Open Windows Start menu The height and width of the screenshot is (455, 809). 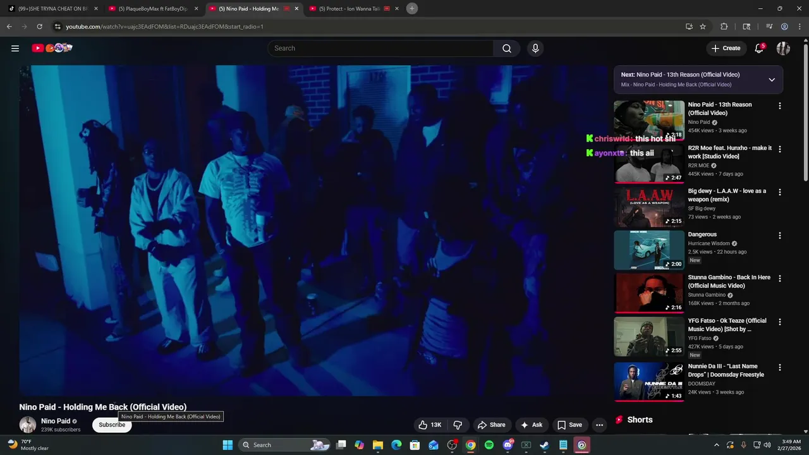(x=228, y=445)
